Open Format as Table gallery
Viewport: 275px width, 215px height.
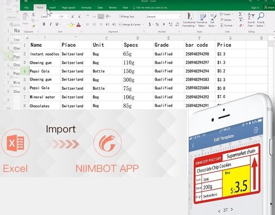click(x=202, y=20)
